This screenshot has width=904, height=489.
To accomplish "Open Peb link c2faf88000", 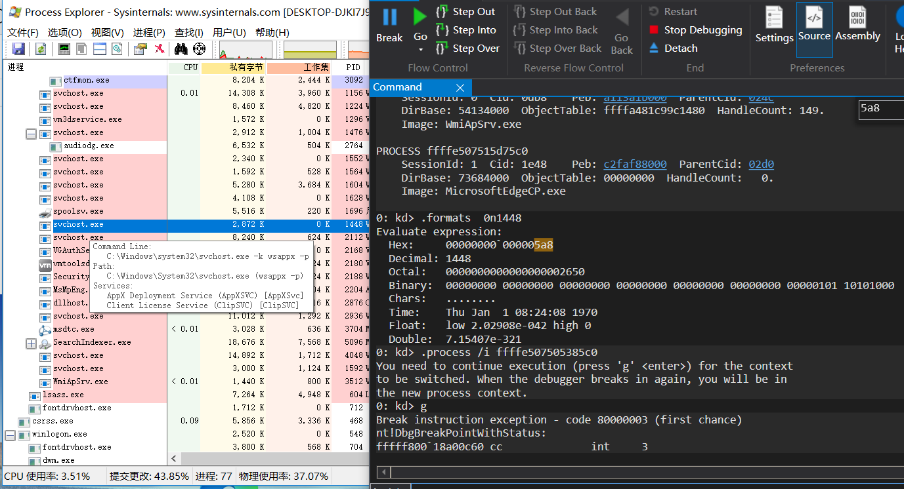I will pos(635,165).
